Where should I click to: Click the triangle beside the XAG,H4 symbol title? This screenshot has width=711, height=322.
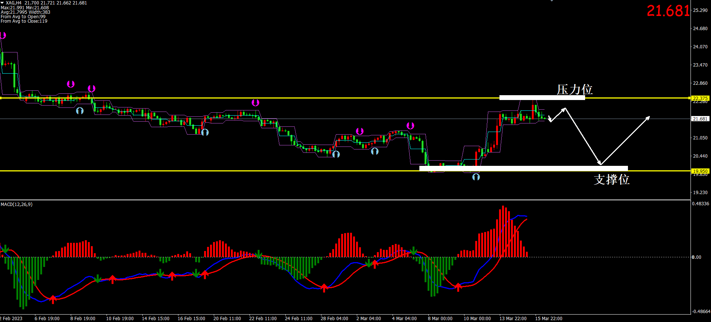coord(3,3)
